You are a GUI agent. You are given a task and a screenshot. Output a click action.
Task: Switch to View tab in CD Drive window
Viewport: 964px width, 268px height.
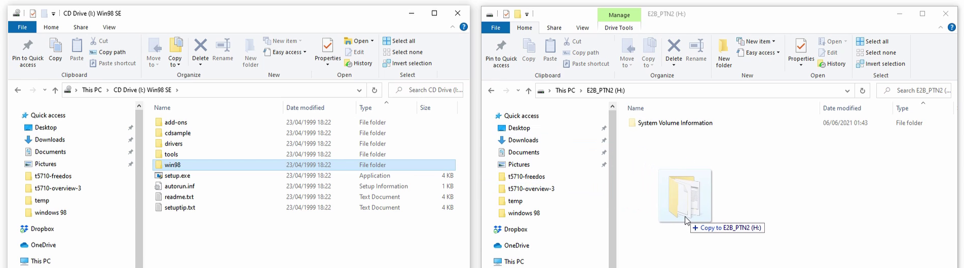pos(109,27)
